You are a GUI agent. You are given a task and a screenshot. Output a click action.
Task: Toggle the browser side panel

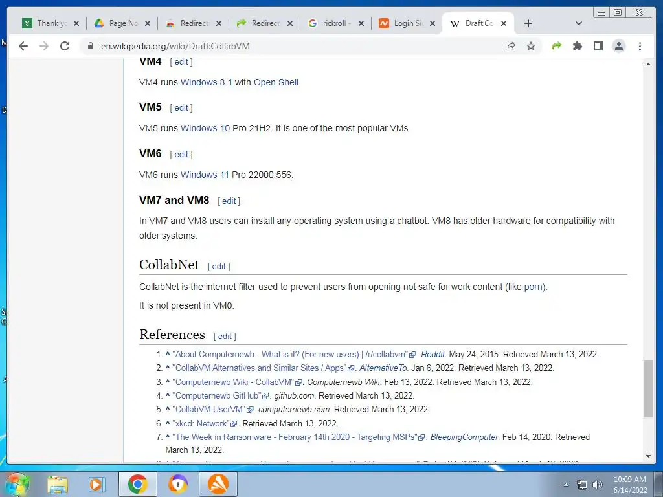(x=598, y=46)
